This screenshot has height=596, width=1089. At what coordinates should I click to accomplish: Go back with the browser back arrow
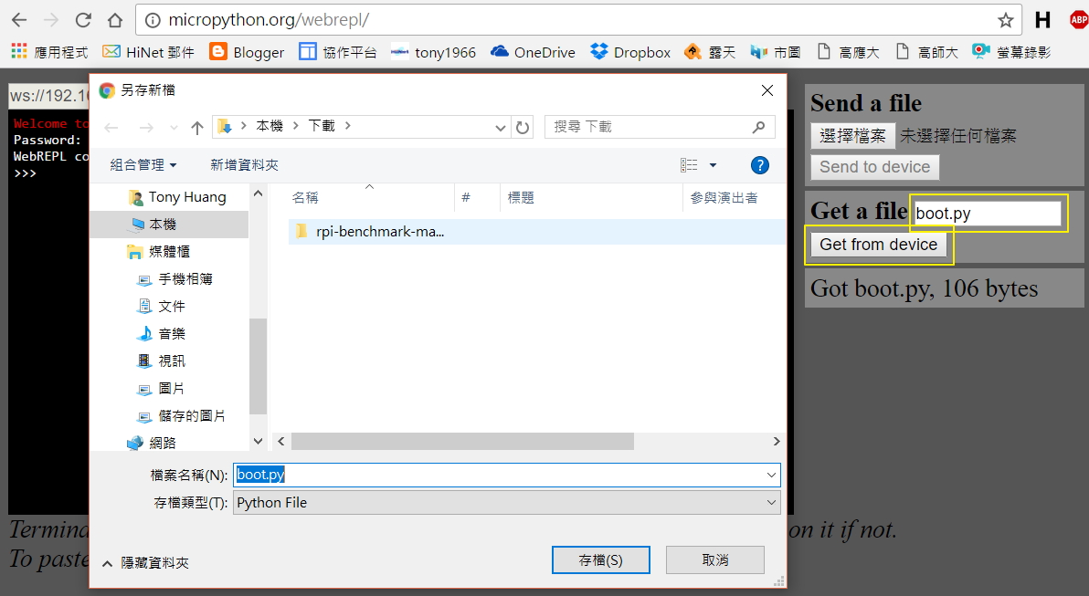click(19, 20)
